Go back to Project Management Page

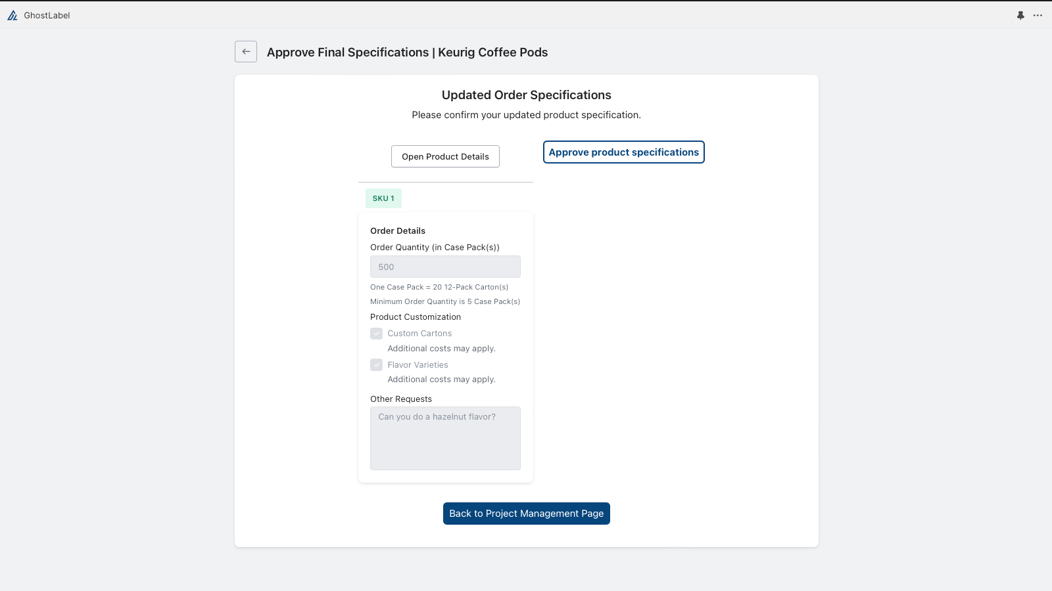pyautogui.click(x=527, y=514)
